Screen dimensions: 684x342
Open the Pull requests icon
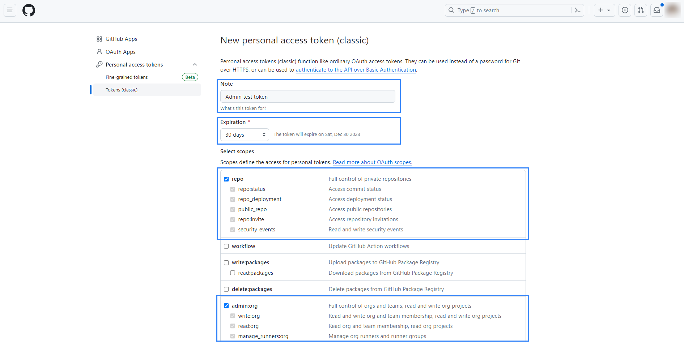coord(641,10)
